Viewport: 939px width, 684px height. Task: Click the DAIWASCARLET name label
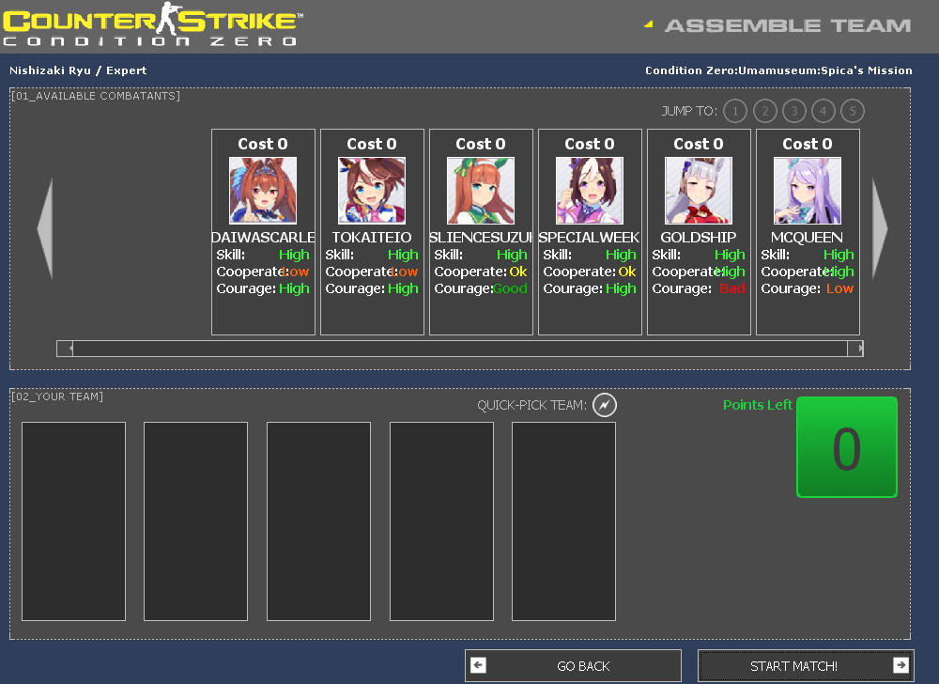tap(263, 237)
